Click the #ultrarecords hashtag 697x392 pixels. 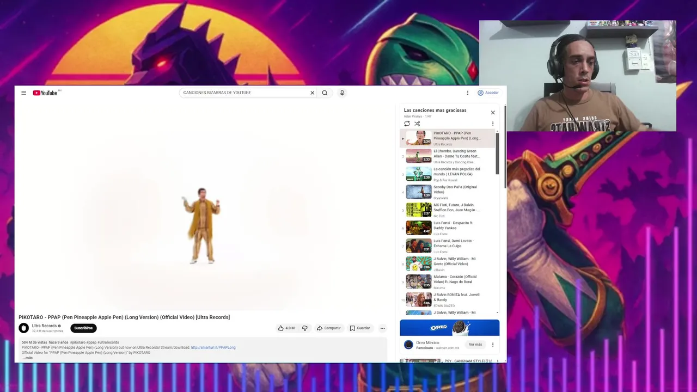[x=108, y=342]
